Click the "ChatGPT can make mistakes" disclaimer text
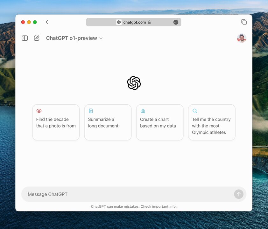The height and width of the screenshot is (229, 268). tap(134, 206)
